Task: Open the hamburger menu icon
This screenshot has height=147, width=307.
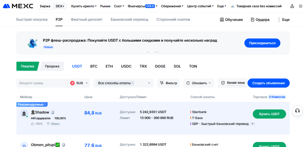Action: pyautogui.click(x=300, y=6)
